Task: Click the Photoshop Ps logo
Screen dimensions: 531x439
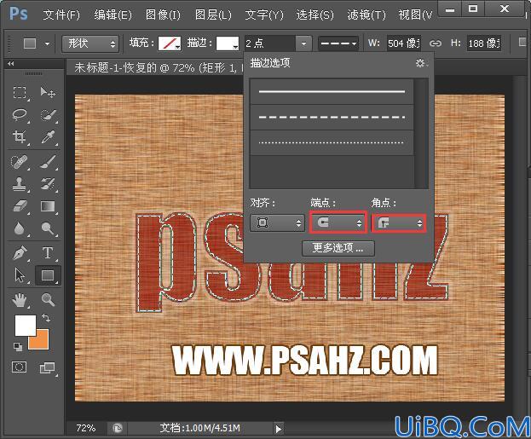Action: click(18, 14)
